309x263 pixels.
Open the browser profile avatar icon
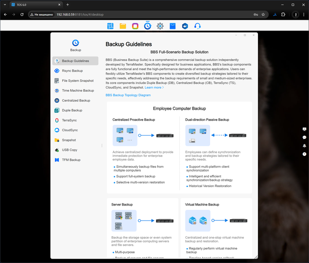pos(295,14)
